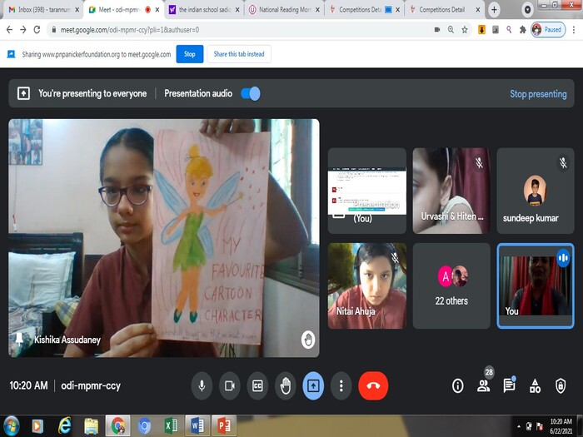
Task: Switch to the indian school tab
Action: (x=203, y=10)
